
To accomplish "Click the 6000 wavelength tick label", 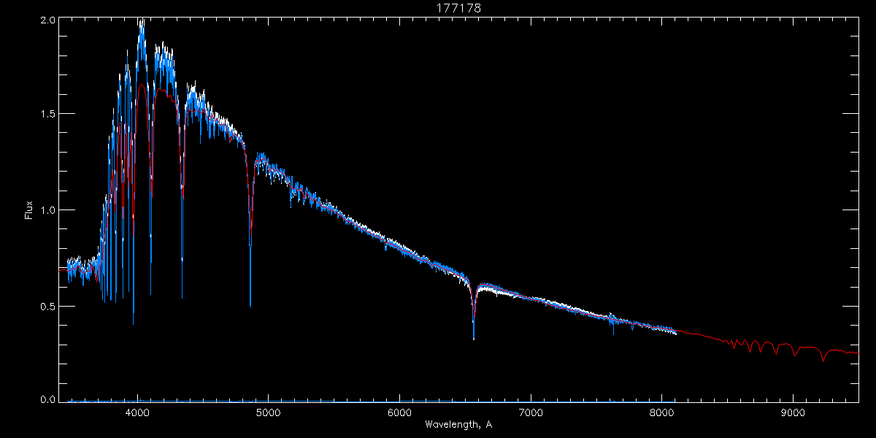I will click(399, 412).
